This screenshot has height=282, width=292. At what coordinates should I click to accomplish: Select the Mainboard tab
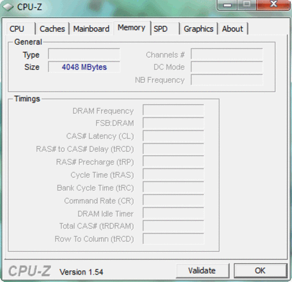click(x=91, y=29)
